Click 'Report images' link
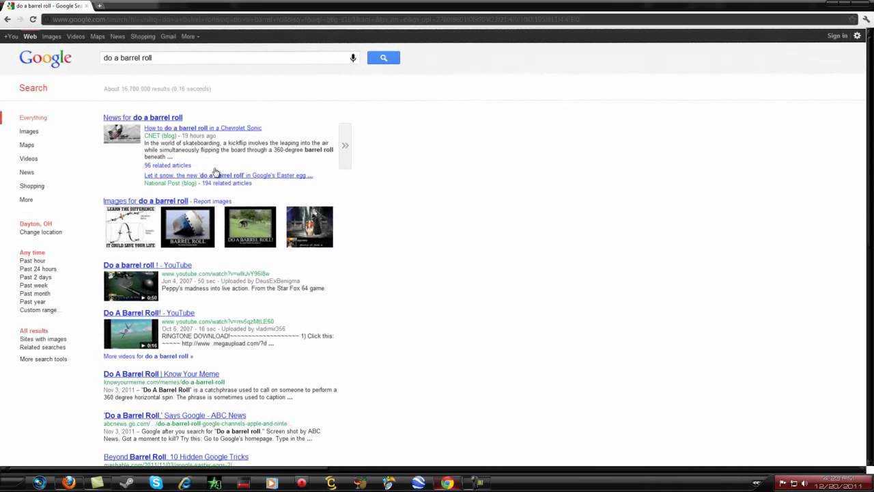This screenshot has width=874, height=492. tap(212, 202)
